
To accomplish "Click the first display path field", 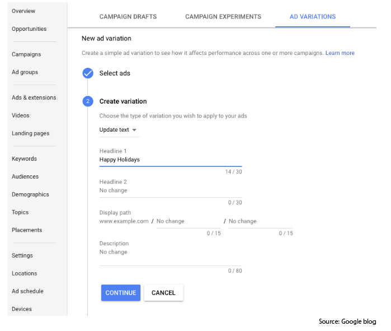I will coord(189,221).
